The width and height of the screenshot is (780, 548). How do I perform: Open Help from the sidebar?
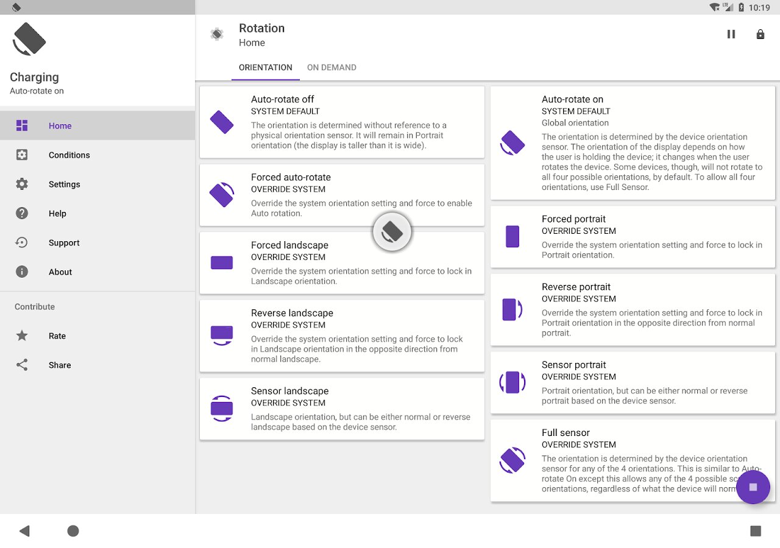(57, 214)
